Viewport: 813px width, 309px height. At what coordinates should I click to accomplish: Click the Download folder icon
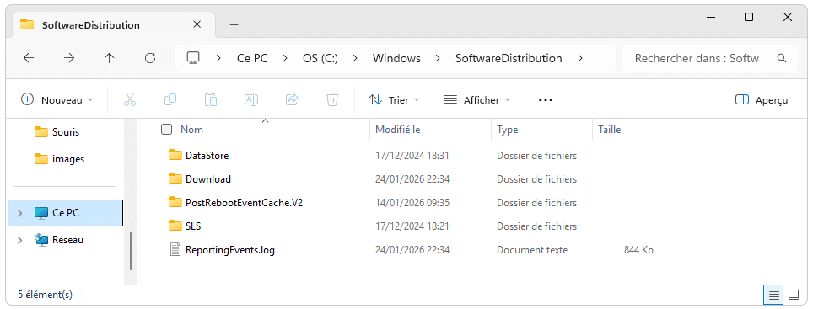pyautogui.click(x=175, y=178)
